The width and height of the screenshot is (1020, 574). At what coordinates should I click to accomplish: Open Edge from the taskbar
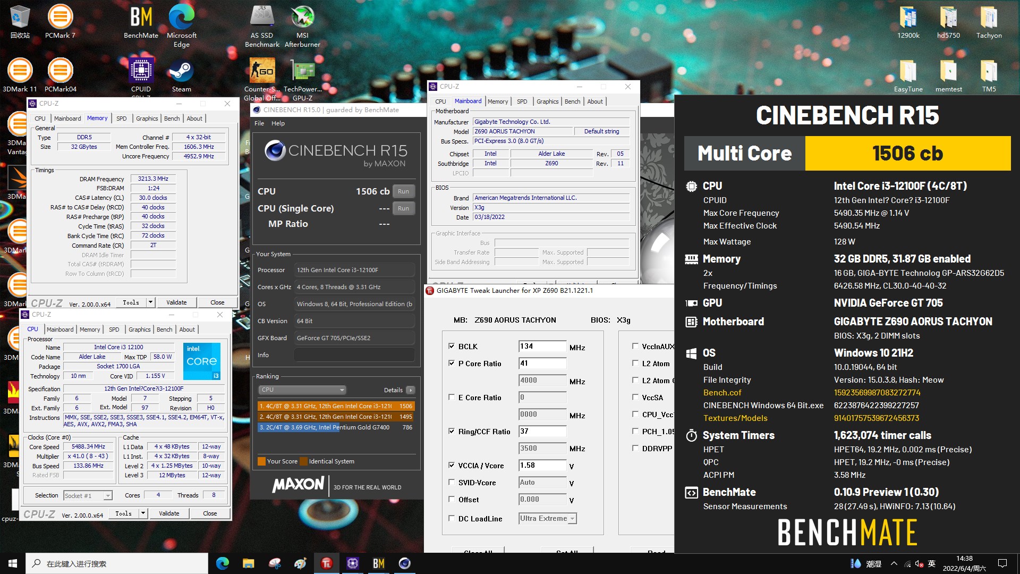(x=223, y=563)
